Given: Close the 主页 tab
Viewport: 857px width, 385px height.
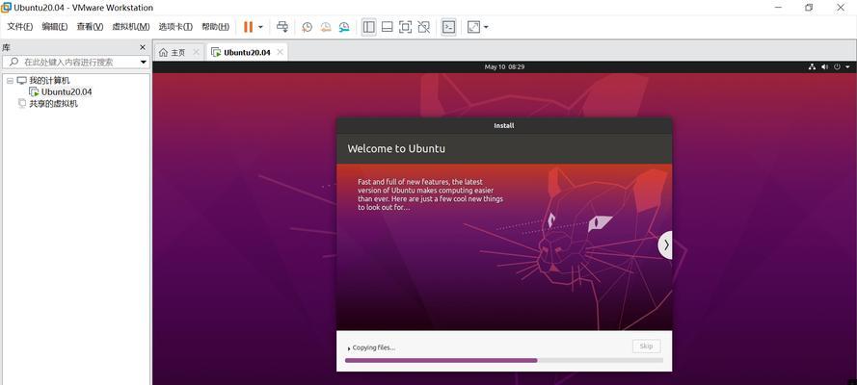Looking at the screenshot, I should pos(197,52).
